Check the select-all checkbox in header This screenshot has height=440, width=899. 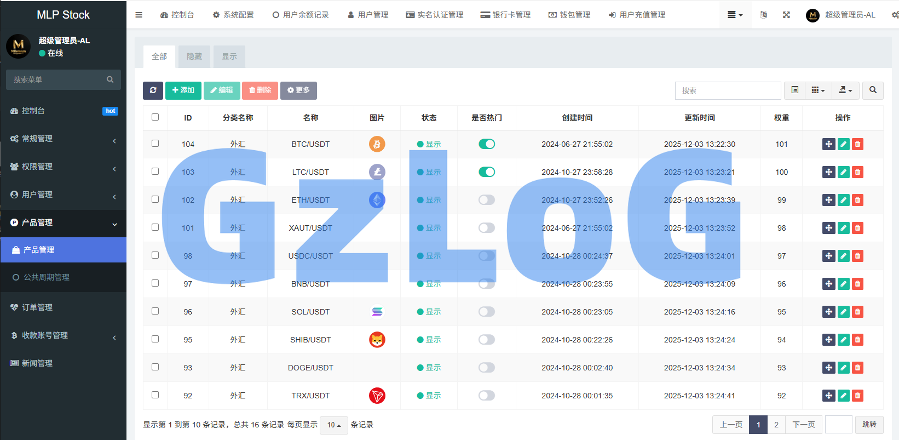(155, 117)
